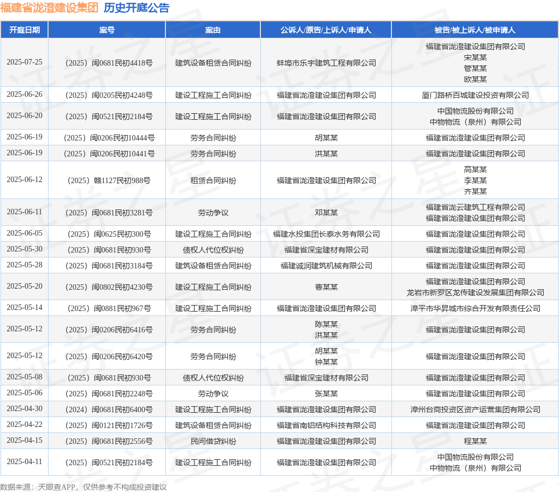The width and height of the screenshot is (559, 492).
Task: Click the 数据来源 footer note
Action: 84,487
